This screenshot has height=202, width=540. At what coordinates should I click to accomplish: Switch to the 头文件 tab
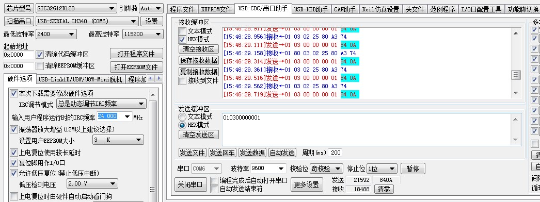pos(415,9)
